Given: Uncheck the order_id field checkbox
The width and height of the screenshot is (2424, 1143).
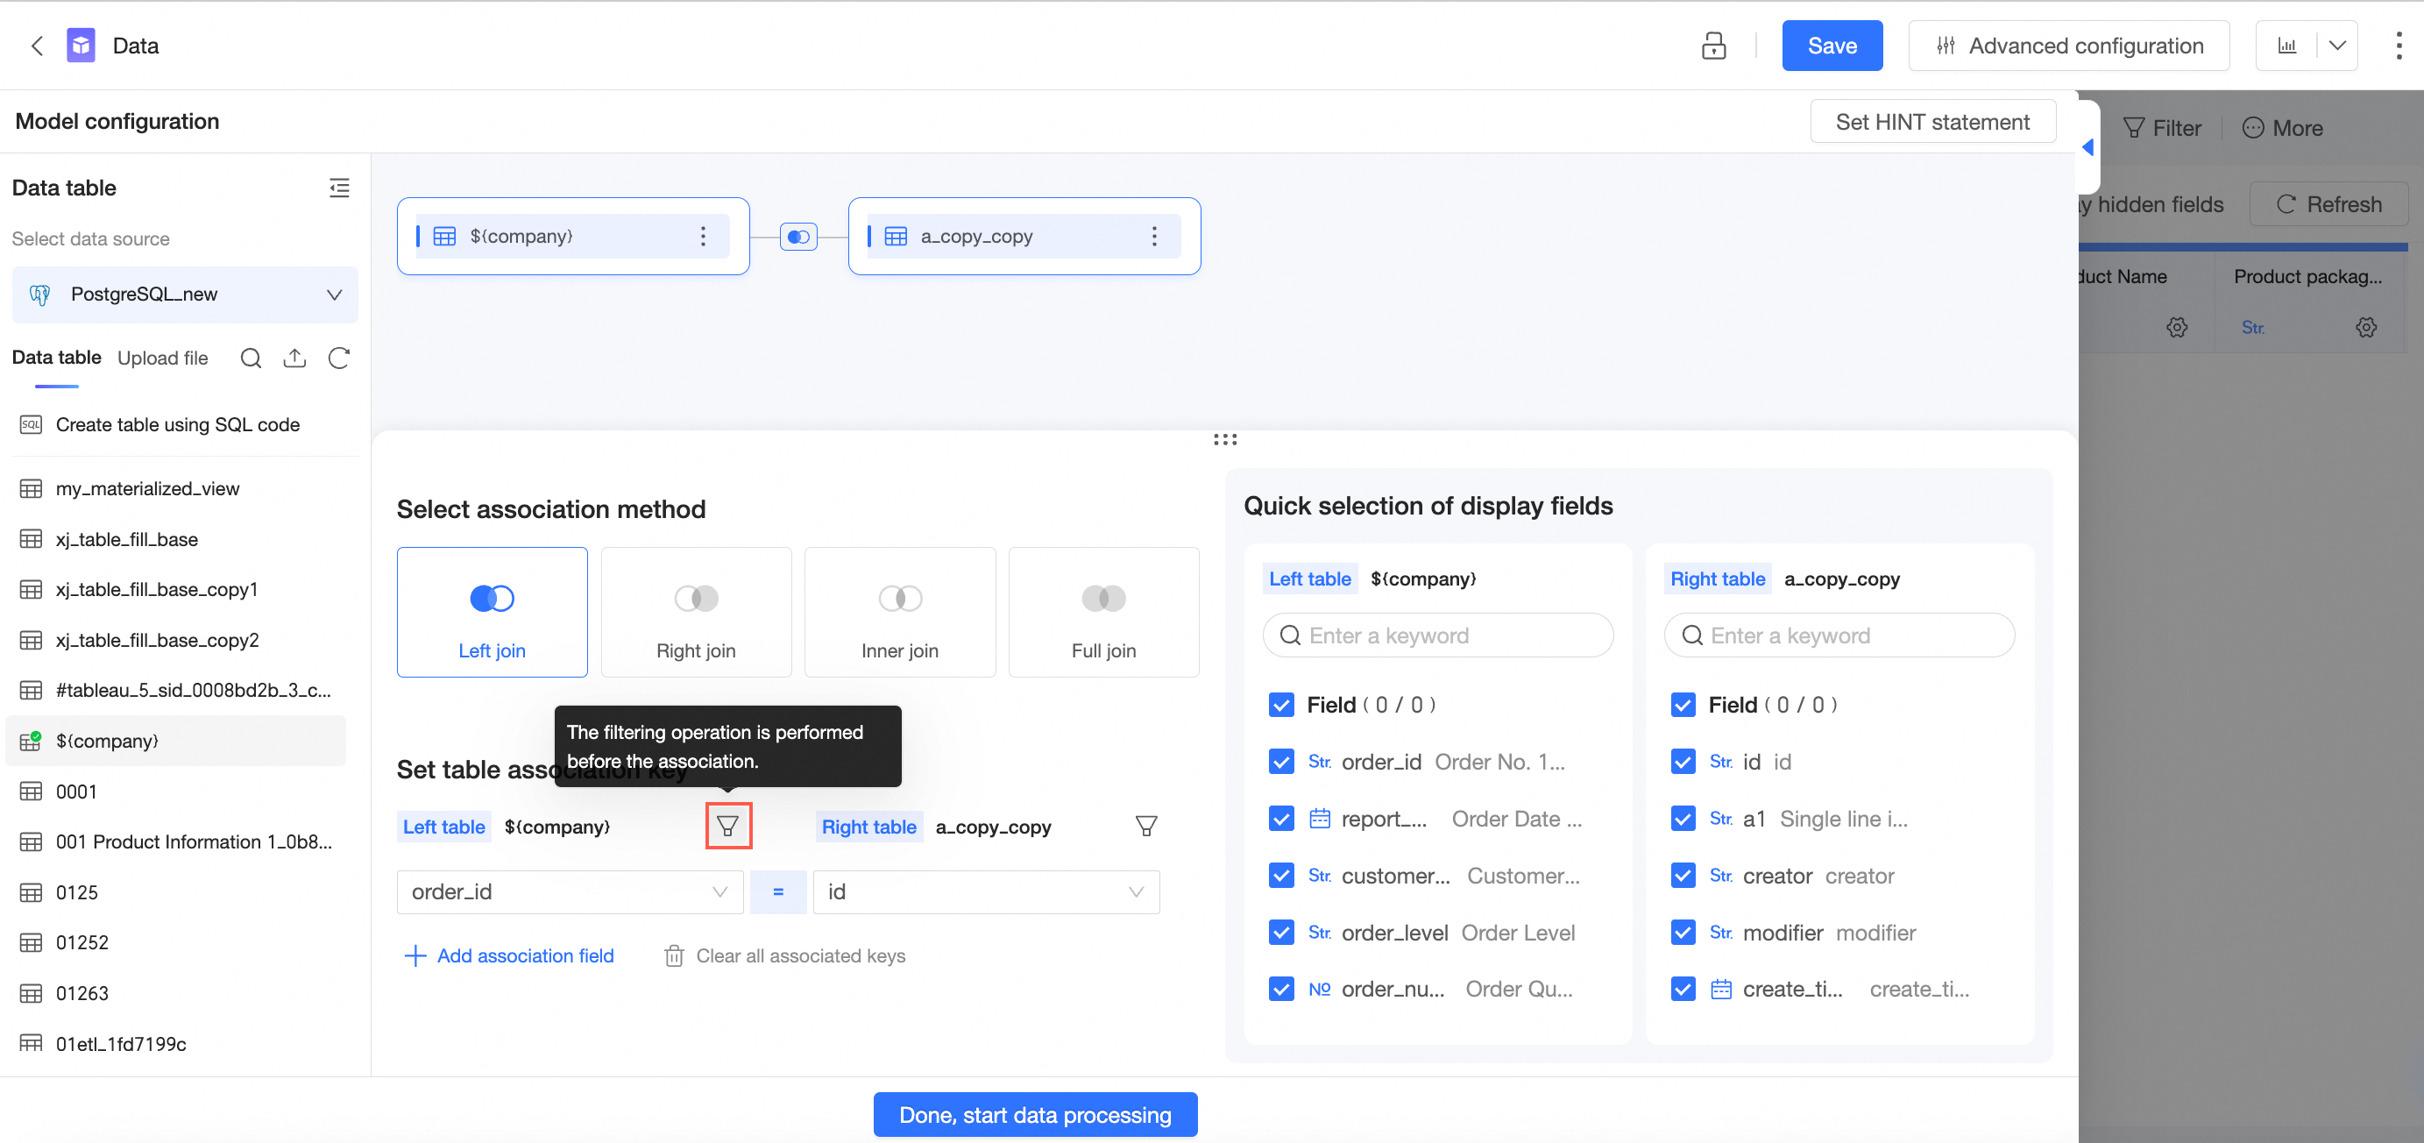Looking at the screenshot, I should (x=1280, y=761).
